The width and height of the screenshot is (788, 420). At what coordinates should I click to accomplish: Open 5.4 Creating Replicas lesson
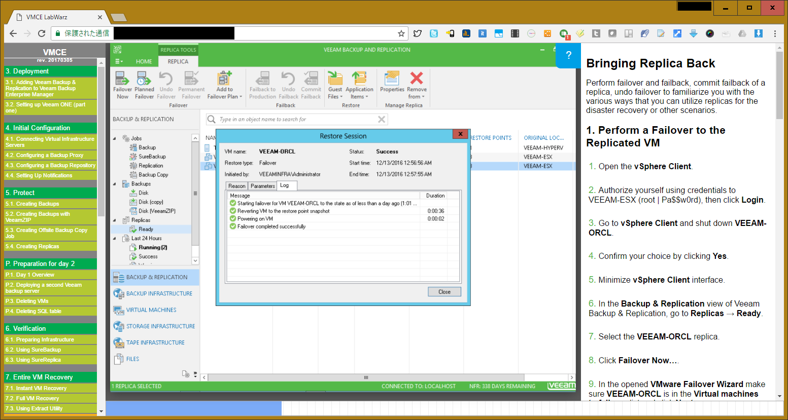pyautogui.click(x=50, y=246)
